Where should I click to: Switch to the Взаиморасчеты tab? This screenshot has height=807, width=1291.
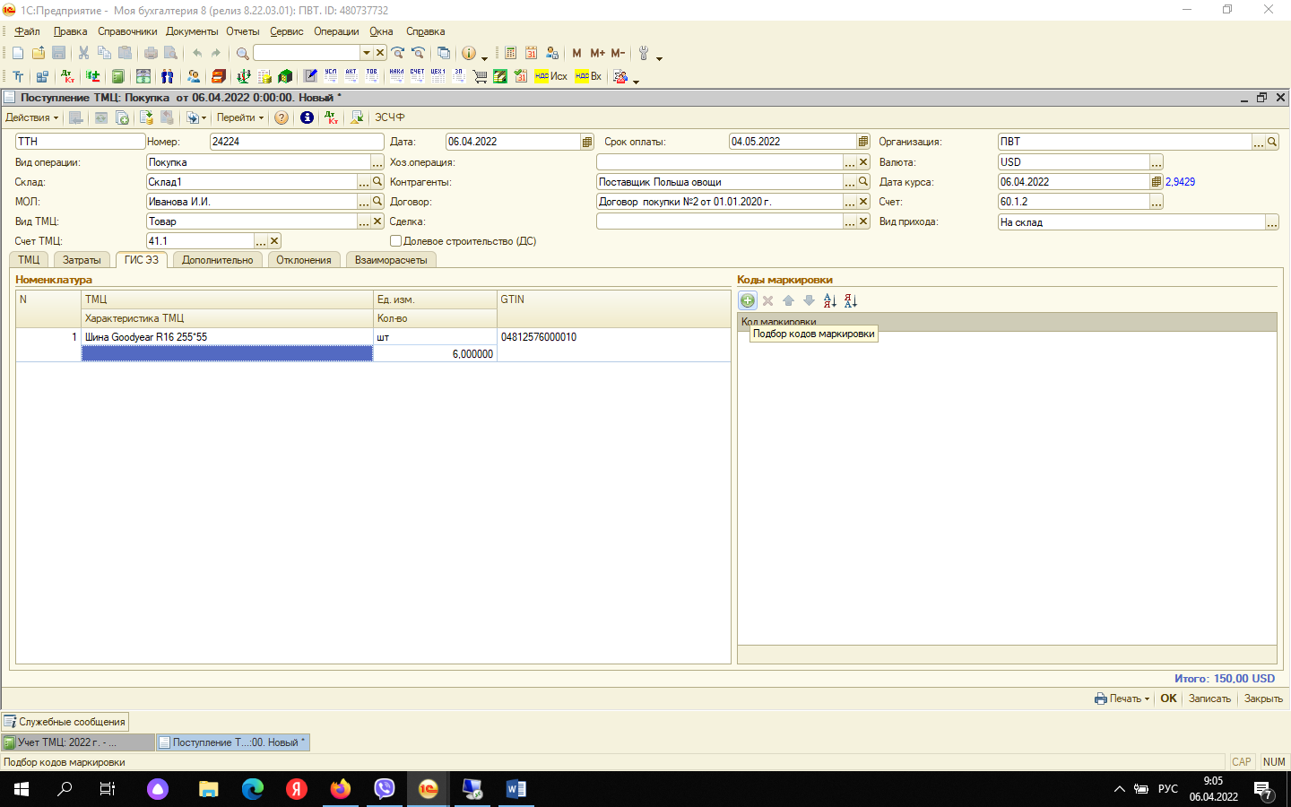pos(391,260)
